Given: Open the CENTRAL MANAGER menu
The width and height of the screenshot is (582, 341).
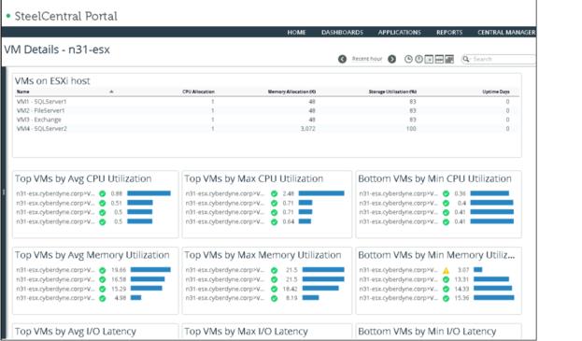Looking at the screenshot, I should click(x=506, y=33).
